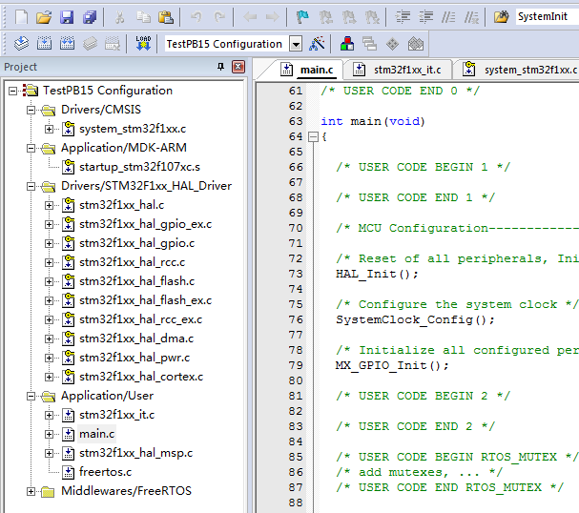
Task: Select stm32f1xx_hal_pwr.c in project tree
Action: click(x=134, y=358)
